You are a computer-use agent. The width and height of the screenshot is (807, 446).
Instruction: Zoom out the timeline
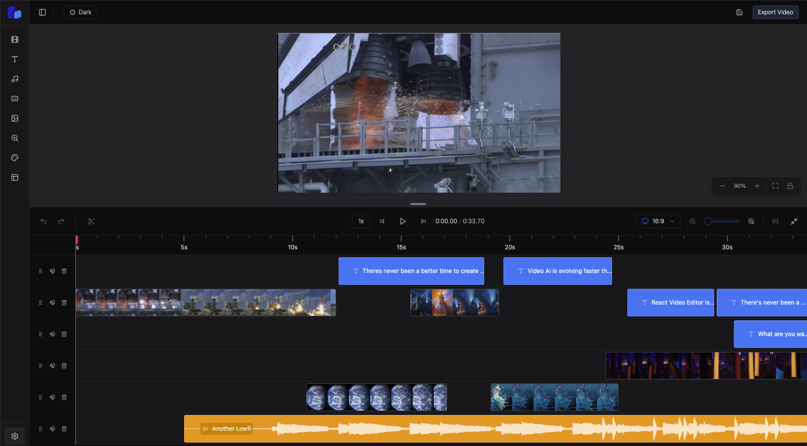click(692, 221)
